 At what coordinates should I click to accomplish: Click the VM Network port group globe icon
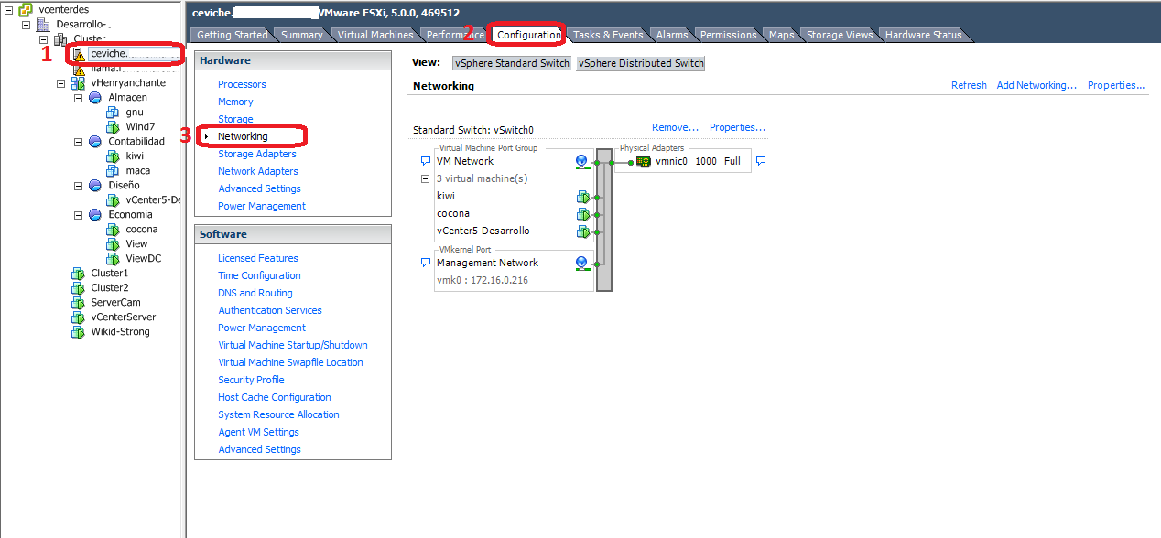pos(581,162)
